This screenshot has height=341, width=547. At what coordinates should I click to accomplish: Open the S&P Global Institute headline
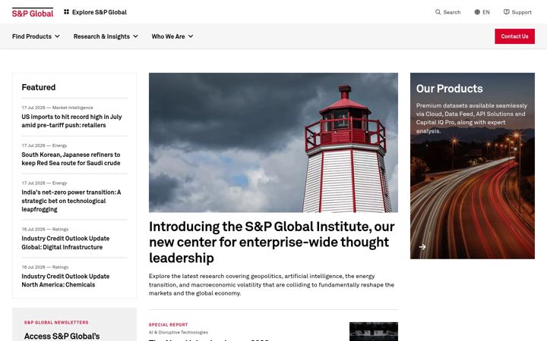click(x=272, y=242)
